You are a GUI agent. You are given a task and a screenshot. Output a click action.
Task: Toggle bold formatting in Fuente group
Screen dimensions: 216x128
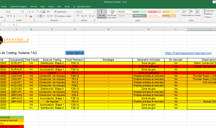(8, 16)
